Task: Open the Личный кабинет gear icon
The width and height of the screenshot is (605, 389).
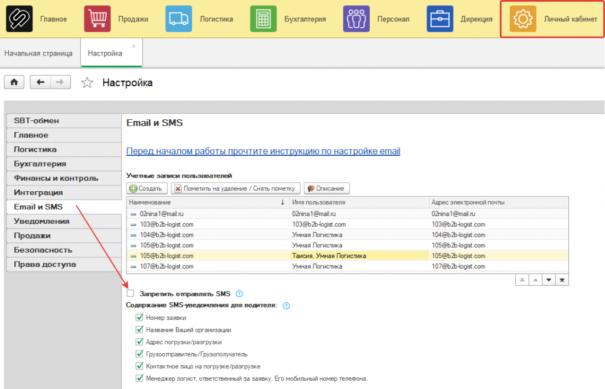Action: click(x=523, y=18)
